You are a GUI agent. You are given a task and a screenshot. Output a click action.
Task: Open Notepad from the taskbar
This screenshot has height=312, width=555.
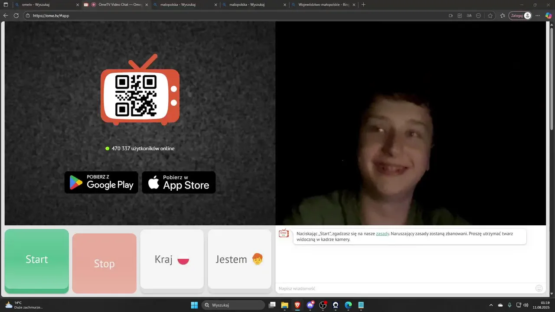point(361,305)
